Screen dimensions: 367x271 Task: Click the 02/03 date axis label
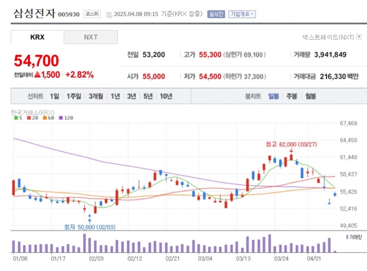(96, 258)
